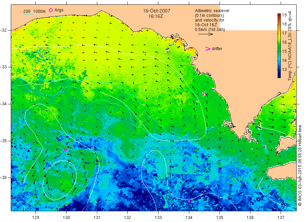Click the 13 degree color bar tick label
Screen dimensions: 304x222
point(284,70)
